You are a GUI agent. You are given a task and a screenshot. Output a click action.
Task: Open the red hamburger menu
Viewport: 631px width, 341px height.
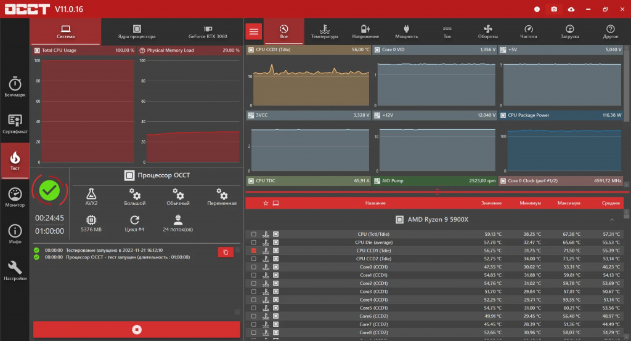[254, 31]
